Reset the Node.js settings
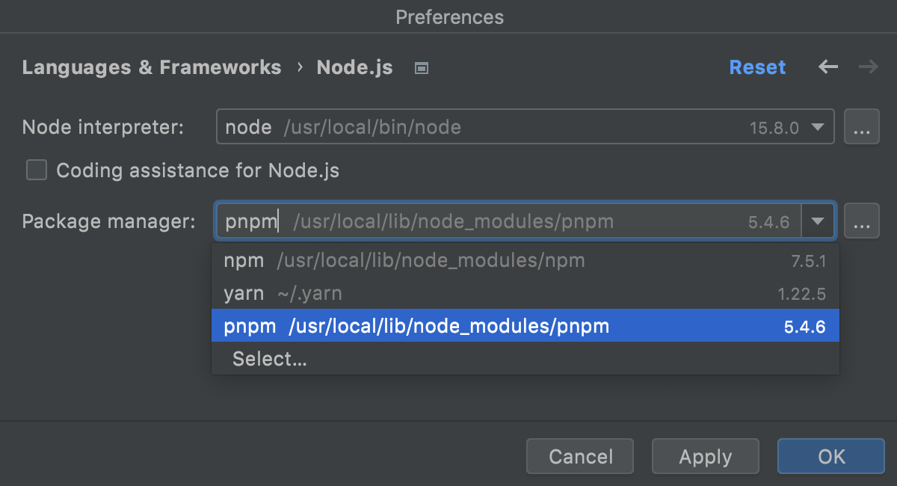 coord(757,67)
